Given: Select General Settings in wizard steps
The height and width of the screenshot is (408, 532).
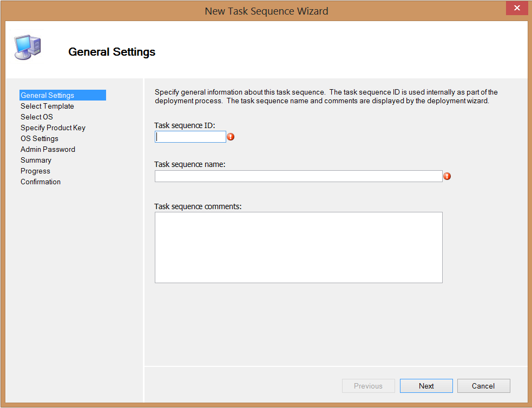Looking at the screenshot, I should pyautogui.click(x=48, y=96).
